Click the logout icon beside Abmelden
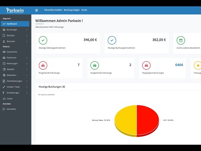Image resolution: width=201 pixels, height=151 pixels. click(4, 109)
